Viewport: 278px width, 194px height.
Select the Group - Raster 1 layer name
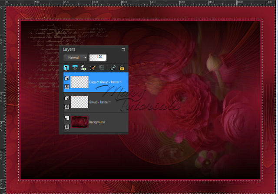[100, 102]
